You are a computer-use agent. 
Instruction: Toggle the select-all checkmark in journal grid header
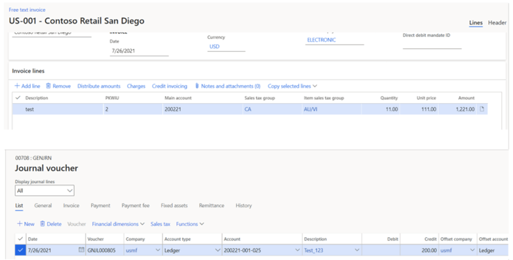pos(20,239)
